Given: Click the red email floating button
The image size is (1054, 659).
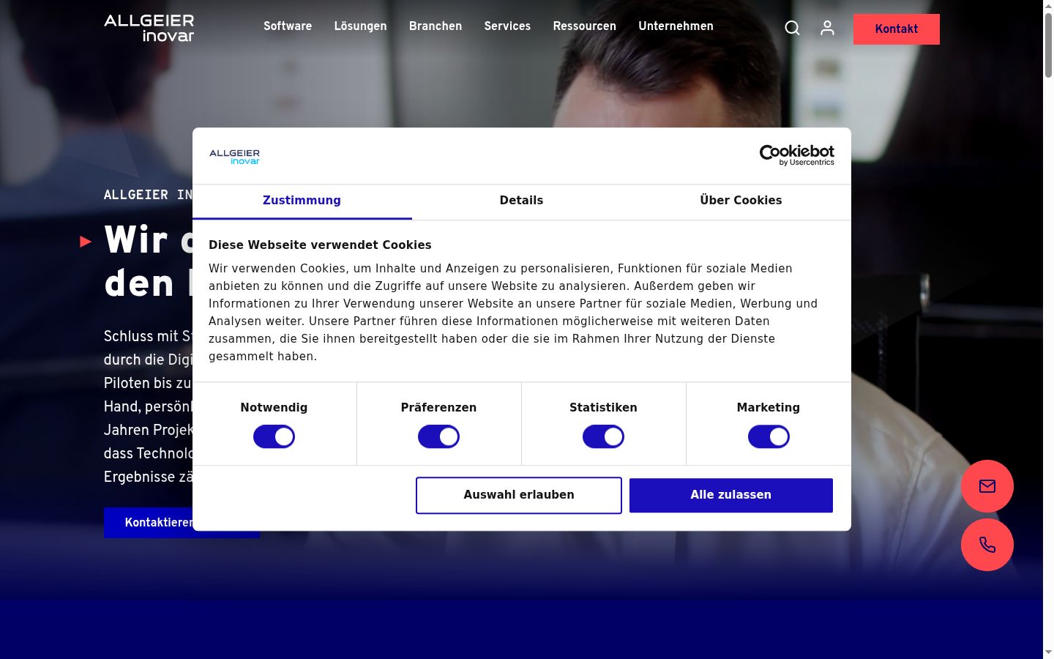Looking at the screenshot, I should coord(987,486).
